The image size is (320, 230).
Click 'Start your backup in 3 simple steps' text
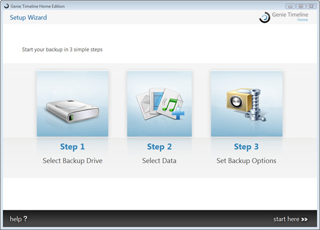coord(62,50)
